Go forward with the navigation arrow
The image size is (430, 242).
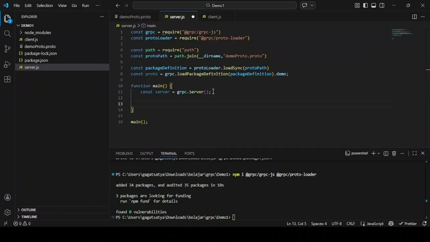[x=126, y=5]
